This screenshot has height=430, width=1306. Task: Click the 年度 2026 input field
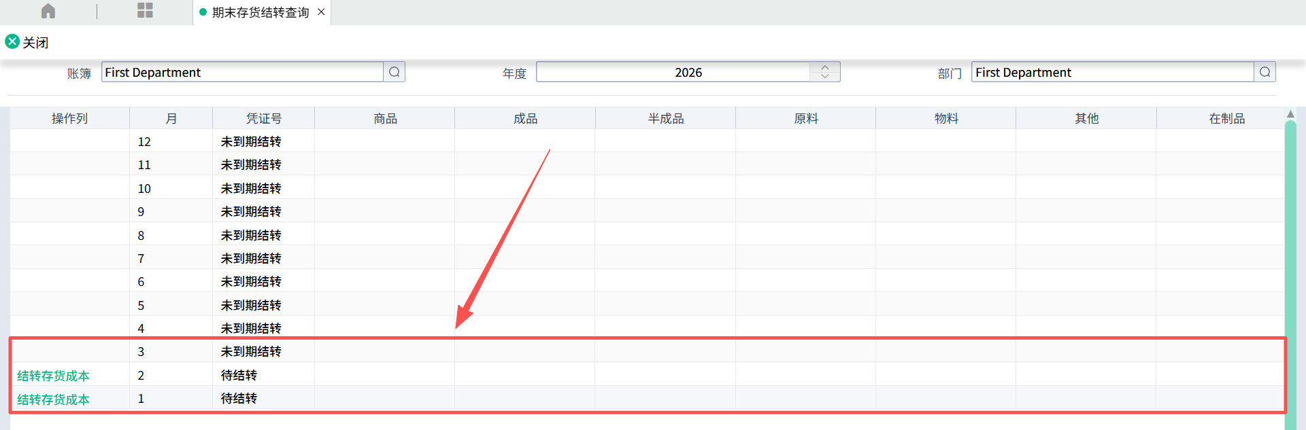(673, 72)
